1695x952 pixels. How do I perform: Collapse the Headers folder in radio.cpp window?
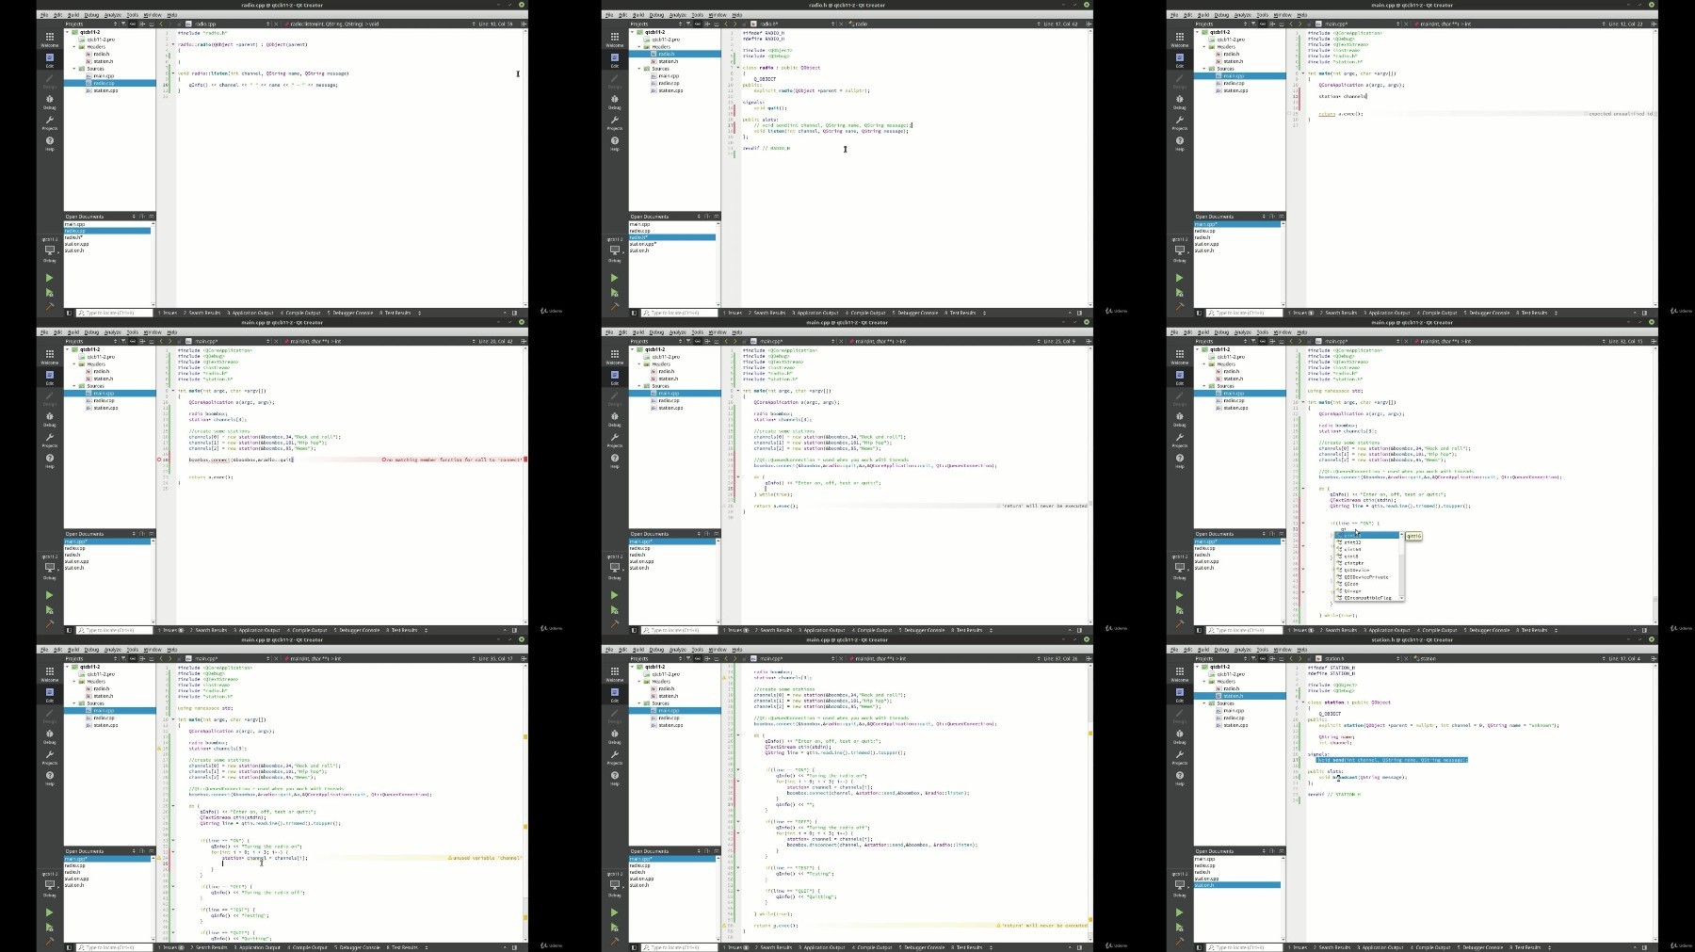click(73, 46)
